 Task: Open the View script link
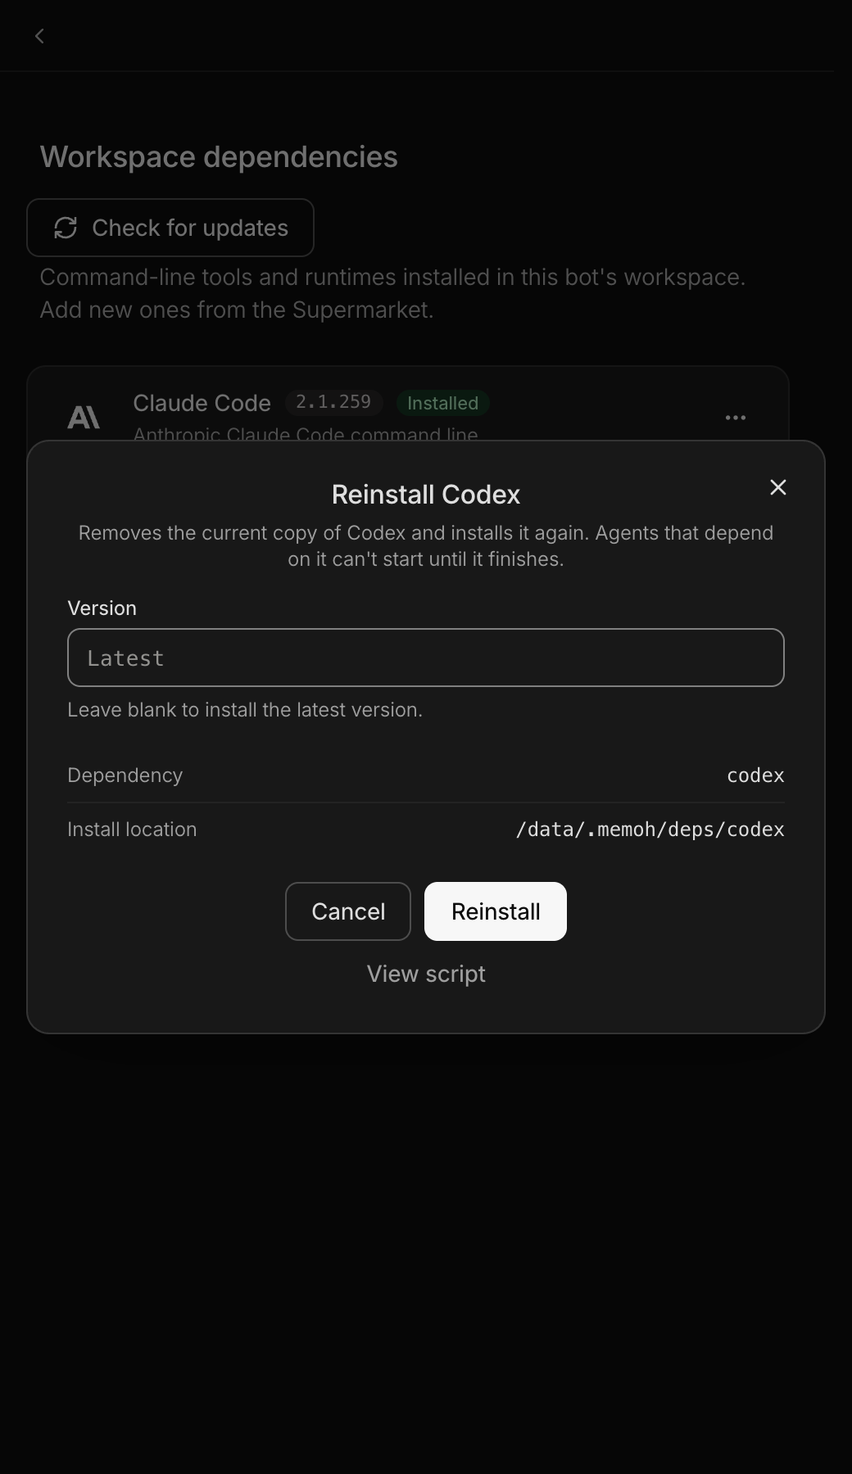click(426, 974)
